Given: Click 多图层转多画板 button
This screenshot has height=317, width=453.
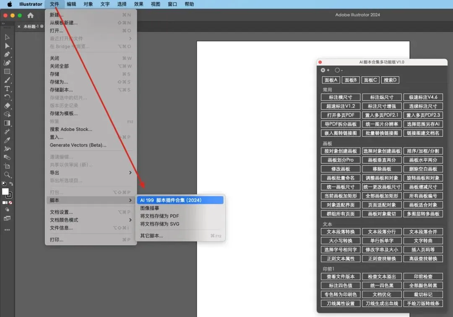Looking at the screenshot, I should (423, 214).
